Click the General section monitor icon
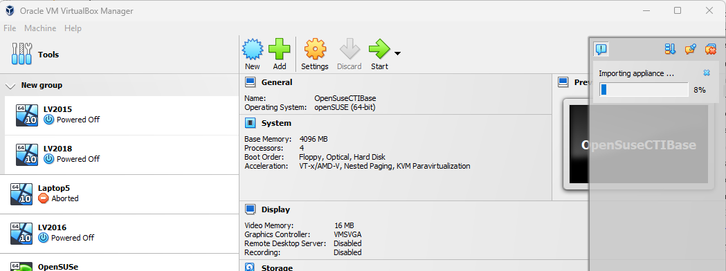 [x=250, y=82]
